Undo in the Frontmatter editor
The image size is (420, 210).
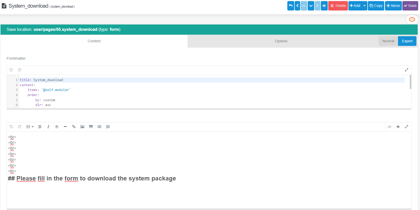pyautogui.click(x=11, y=70)
